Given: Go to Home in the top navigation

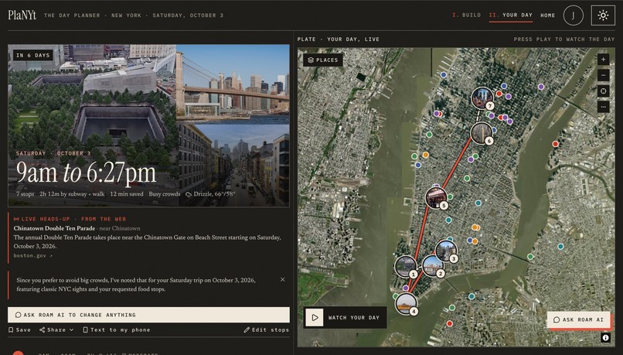Looking at the screenshot, I should pos(547,15).
